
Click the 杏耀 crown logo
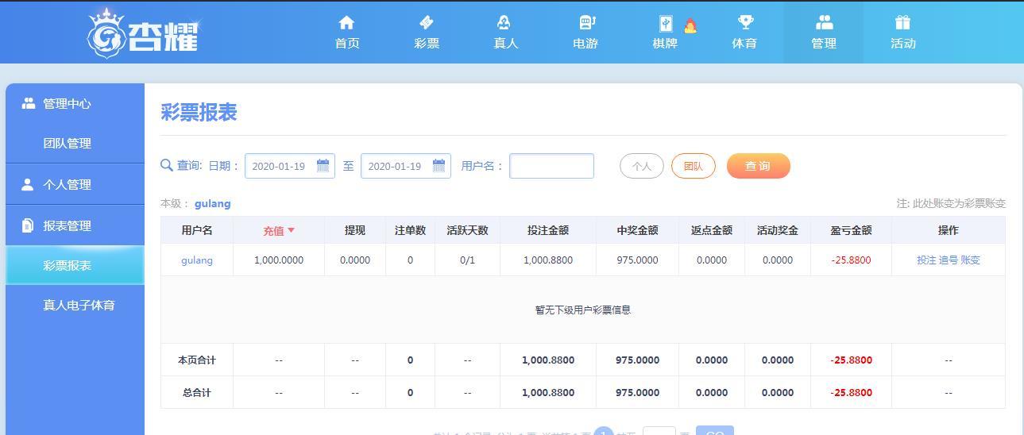[143, 33]
